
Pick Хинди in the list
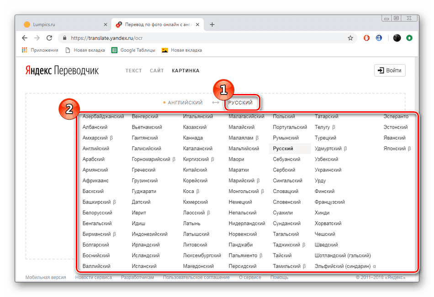coord(322,213)
